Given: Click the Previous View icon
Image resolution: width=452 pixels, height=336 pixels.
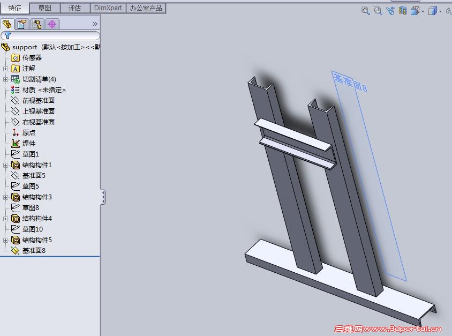Looking at the screenshot, I should [x=390, y=11].
